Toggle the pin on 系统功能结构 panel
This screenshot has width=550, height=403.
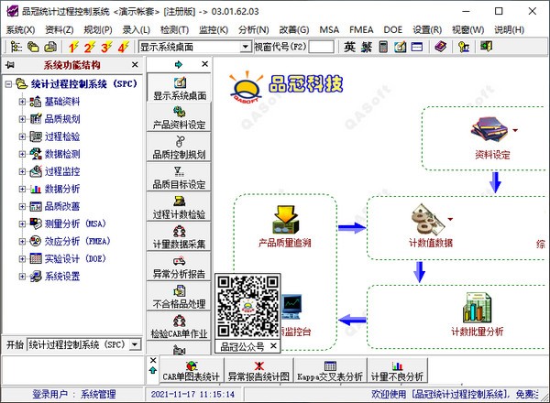(9, 65)
